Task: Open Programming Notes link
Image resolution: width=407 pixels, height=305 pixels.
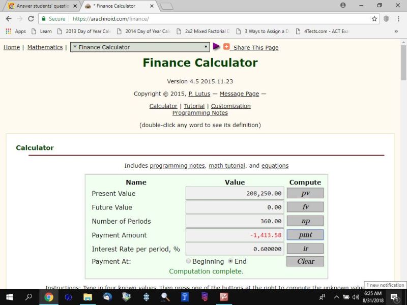Action: (x=200, y=113)
